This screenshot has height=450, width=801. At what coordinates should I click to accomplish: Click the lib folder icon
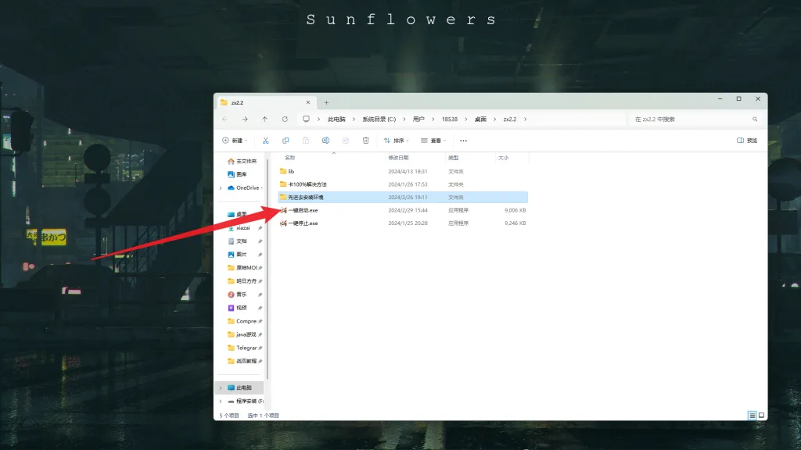coord(283,171)
